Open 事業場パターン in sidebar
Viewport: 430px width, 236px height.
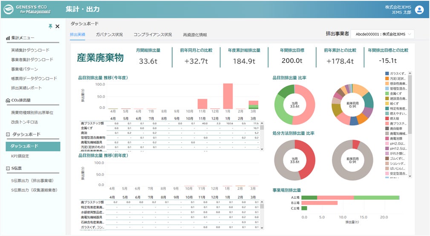point(24,69)
